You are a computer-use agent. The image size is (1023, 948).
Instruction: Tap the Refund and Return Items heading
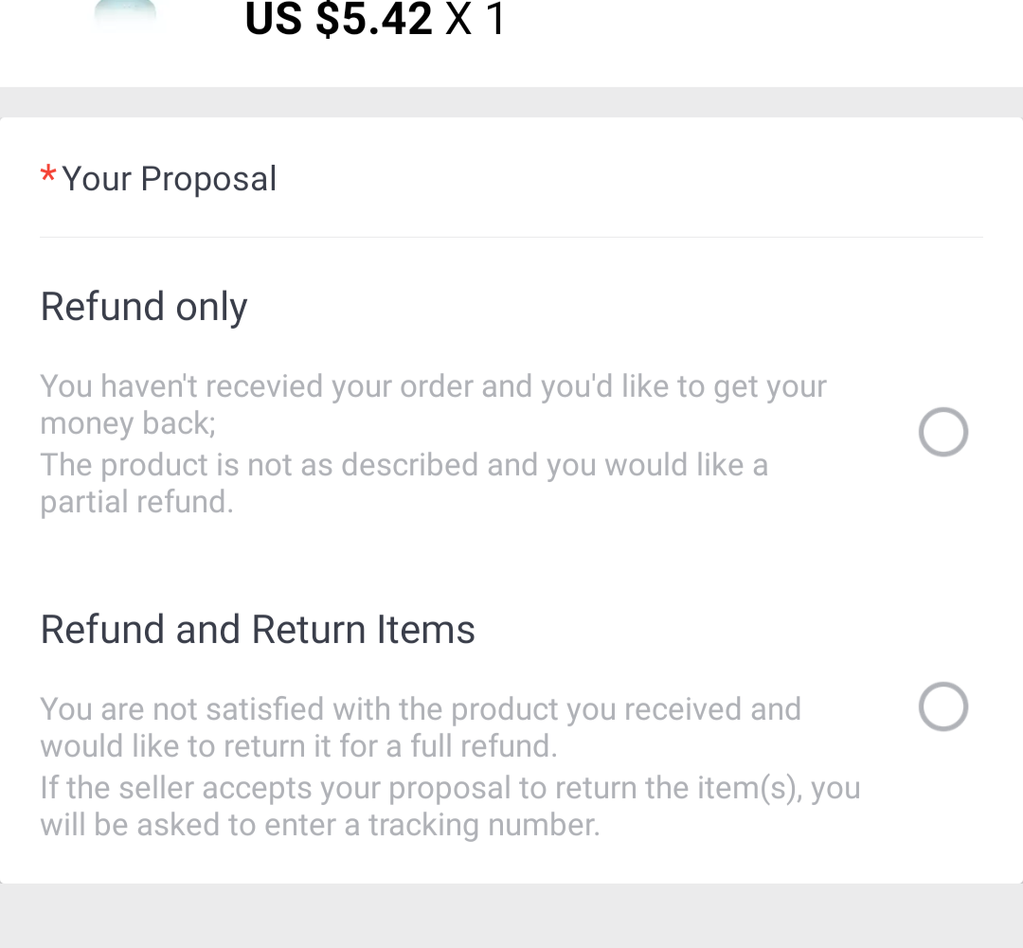point(258,630)
